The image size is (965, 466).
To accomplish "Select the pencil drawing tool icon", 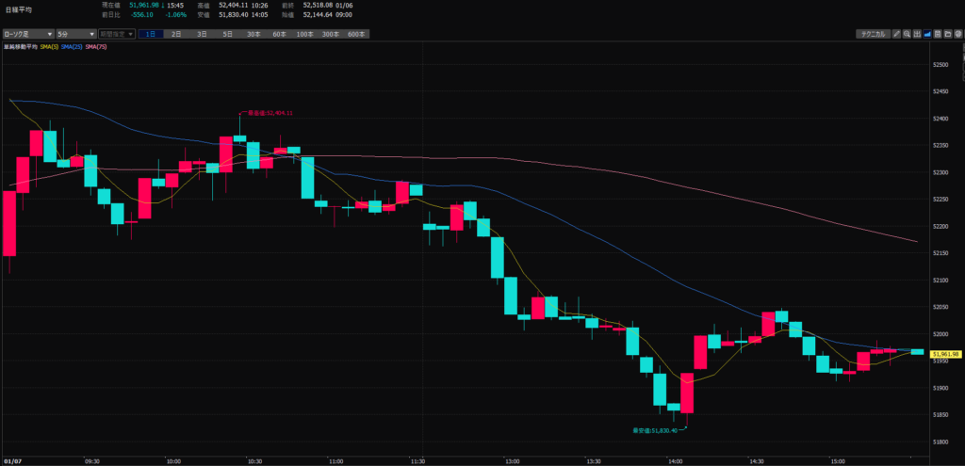I will 896,34.
